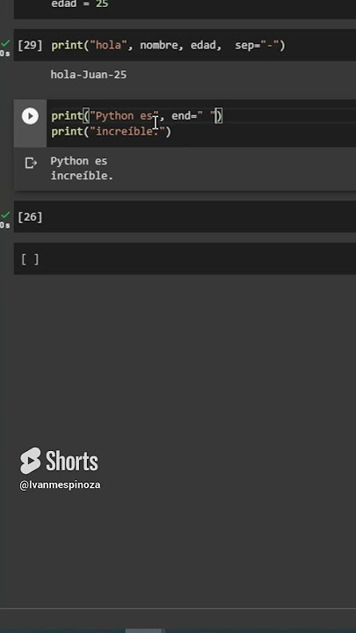Screen dimensions: 356x633
Task: Click the Shorts video progress bar
Action: click(178, 630)
